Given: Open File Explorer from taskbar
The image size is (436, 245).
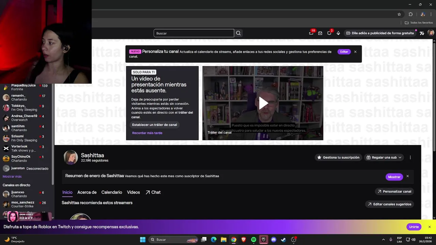Looking at the screenshot, I should click(223, 240).
